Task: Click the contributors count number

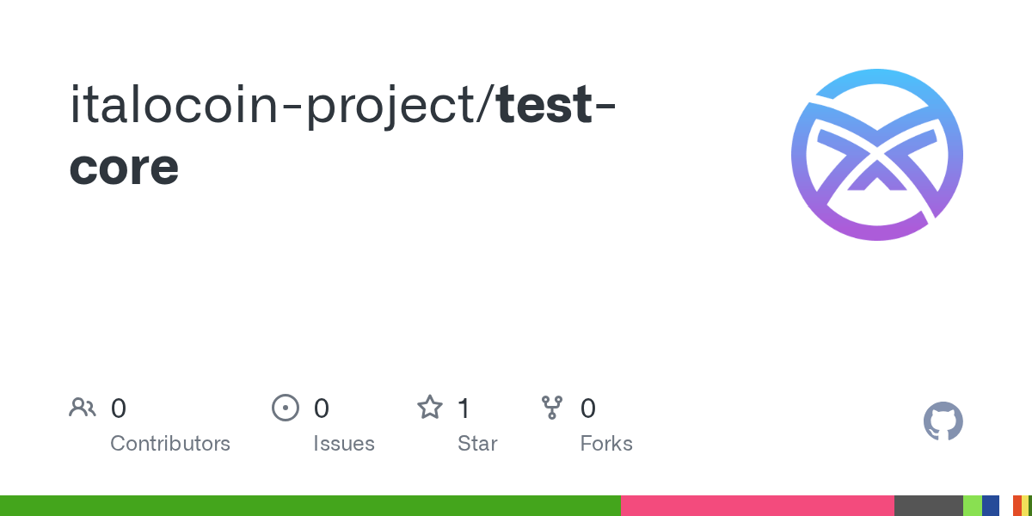Action: pos(119,408)
